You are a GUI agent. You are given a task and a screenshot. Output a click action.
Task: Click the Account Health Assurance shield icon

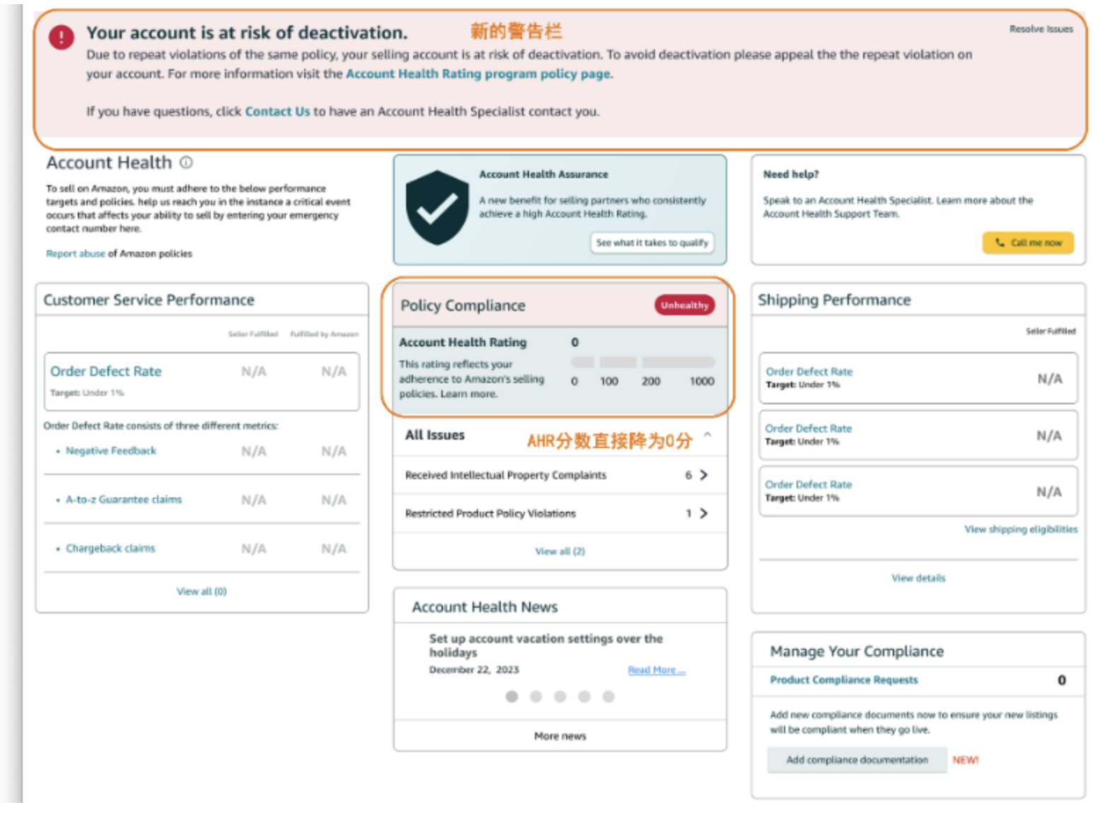pyautogui.click(x=437, y=208)
